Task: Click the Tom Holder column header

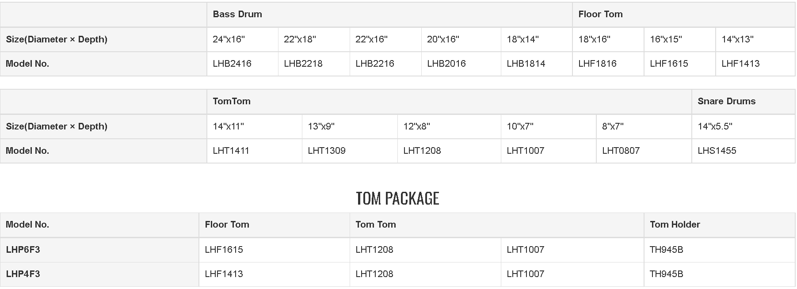Action: pos(675,224)
